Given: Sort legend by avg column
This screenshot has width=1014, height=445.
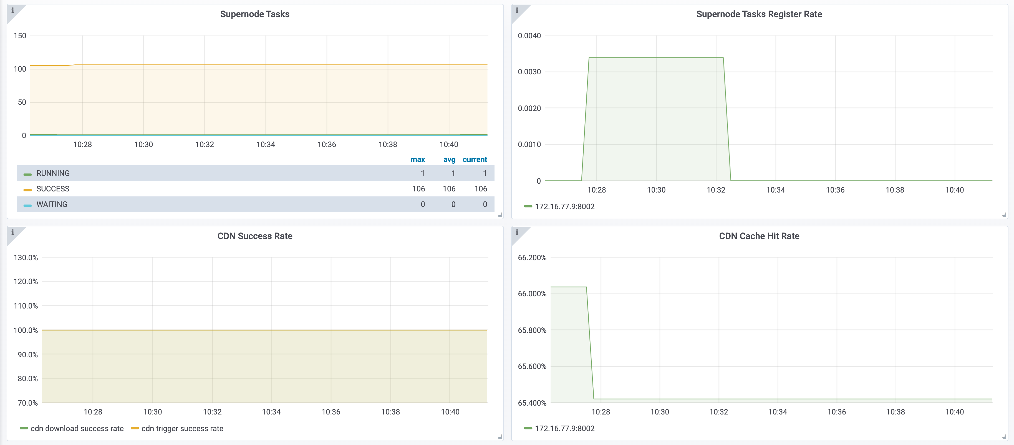Looking at the screenshot, I should click(449, 159).
